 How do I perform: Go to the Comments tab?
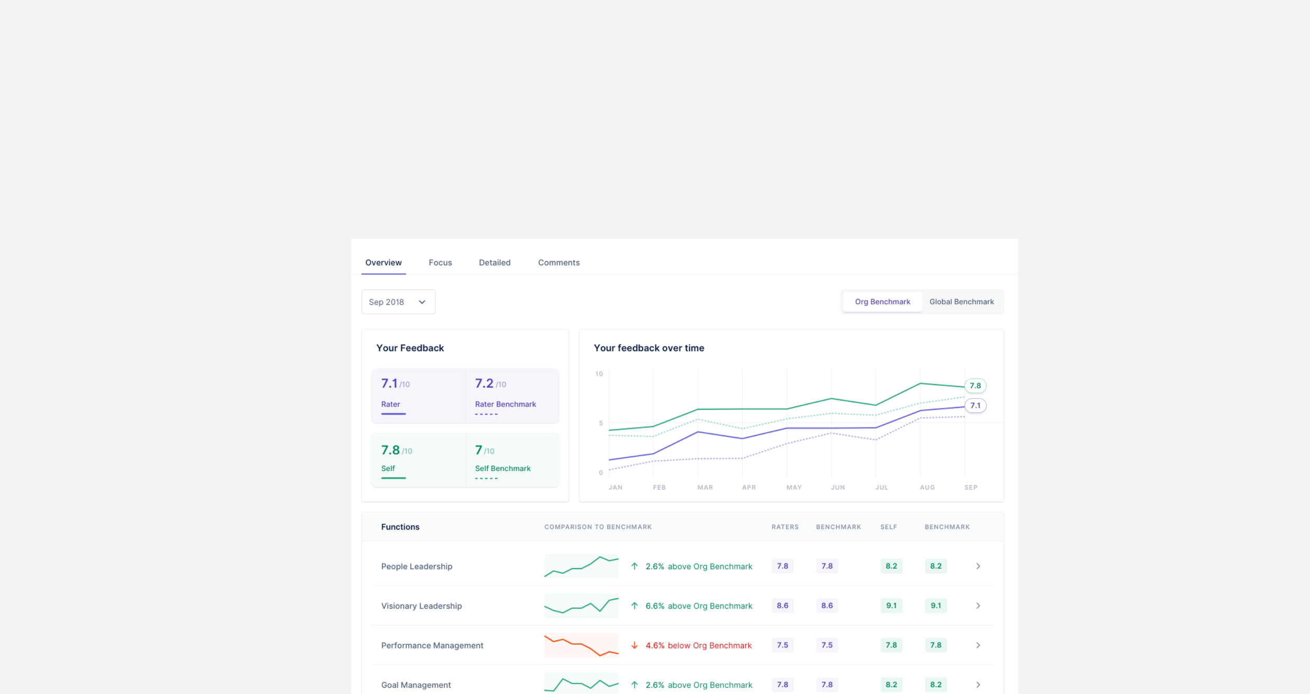pos(559,262)
